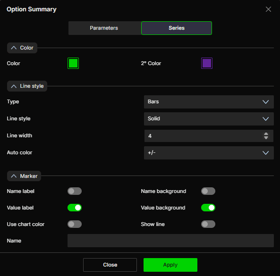
Task: Enable the Name label toggle
Action: pyautogui.click(x=75, y=191)
